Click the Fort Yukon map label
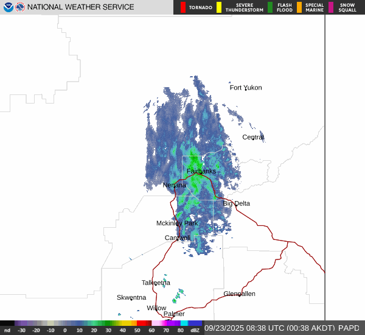The image size is (365, 335). point(246,88)
